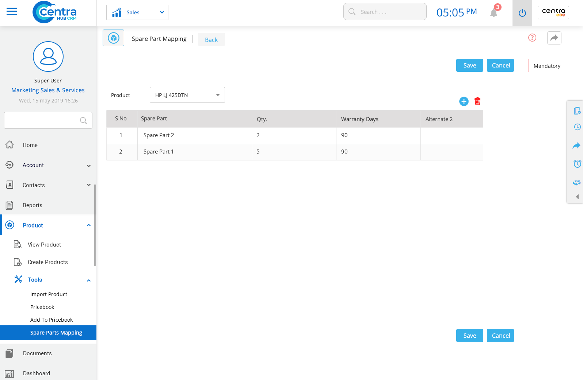The image size is (583, 380).
Task: Select the Spare Part 1 cell
Action: (195, 152)
